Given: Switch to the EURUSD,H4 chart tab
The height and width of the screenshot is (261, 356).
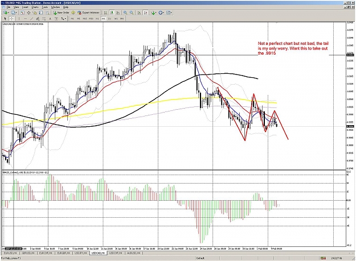Looking at the screenshot, I should click(x=10, y=253).
